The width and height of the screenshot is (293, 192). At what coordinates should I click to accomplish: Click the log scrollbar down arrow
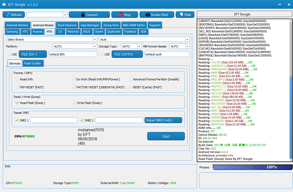pyautogui.click(x=291, y=160)
